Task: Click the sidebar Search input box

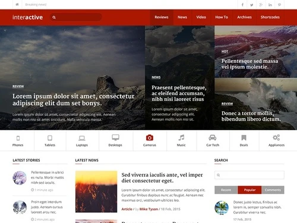Action: (x=249, y=175)
